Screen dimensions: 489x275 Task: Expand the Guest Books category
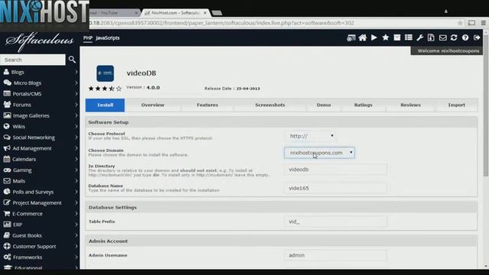40,235
